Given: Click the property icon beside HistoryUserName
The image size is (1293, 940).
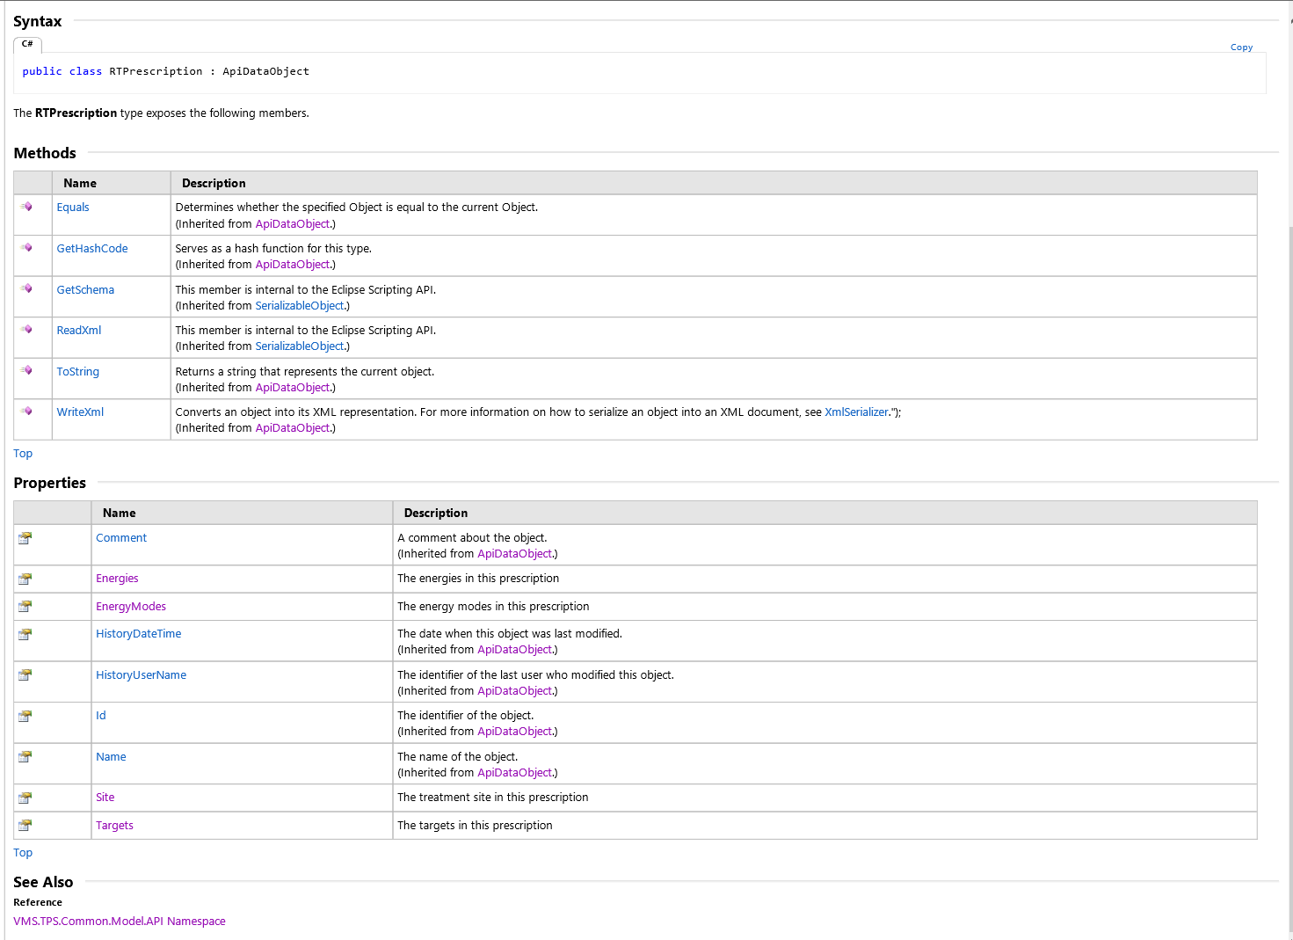Looking at the screenshot, I should [x=25, y=674].
